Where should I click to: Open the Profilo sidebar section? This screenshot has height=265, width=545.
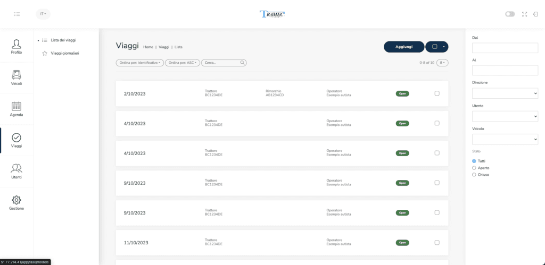pyautogui.click(x=16, y=47)
